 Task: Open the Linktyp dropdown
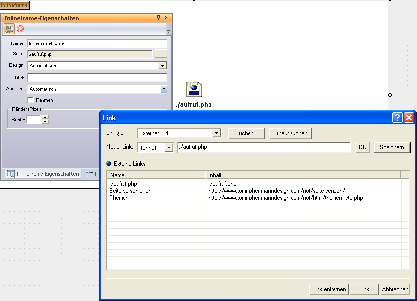pyautogui.click(x=216, y=133)
